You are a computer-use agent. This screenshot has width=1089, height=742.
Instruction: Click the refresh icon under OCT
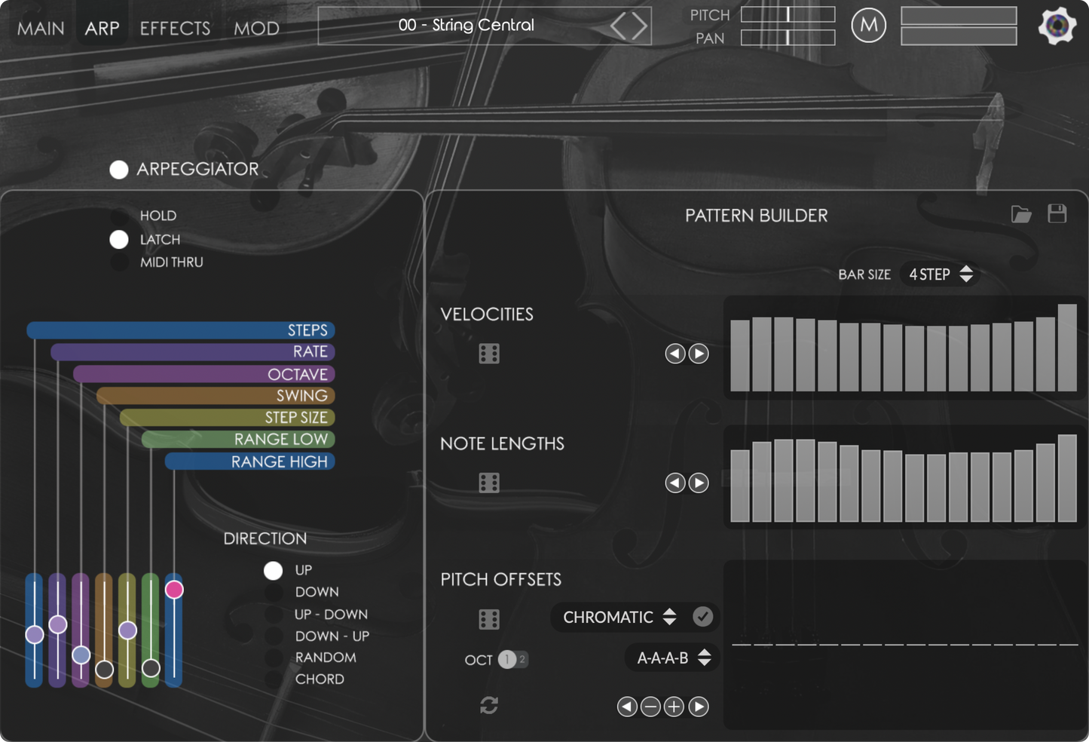(489, 706)
